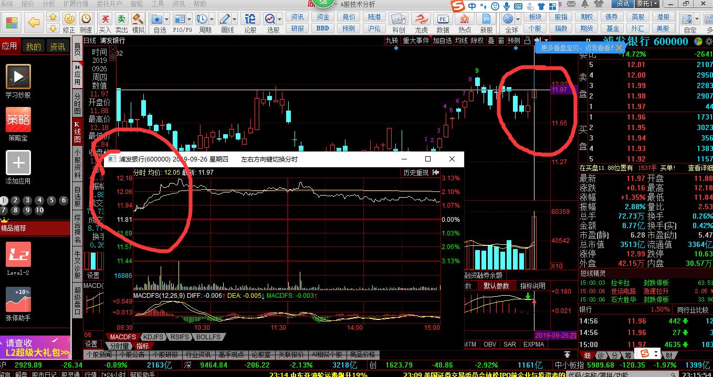Toggle 均线 moving average display

coord(462,40)
